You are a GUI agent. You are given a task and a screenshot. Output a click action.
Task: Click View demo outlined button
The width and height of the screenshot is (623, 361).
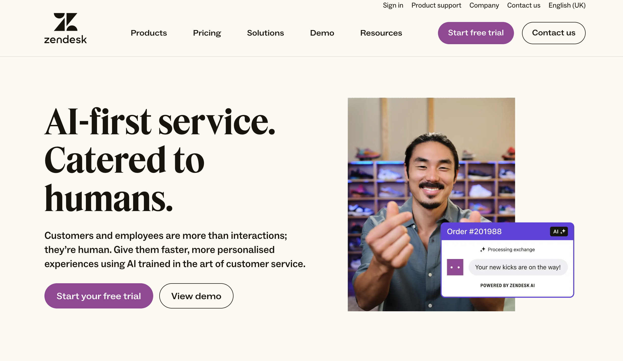tap(196, 296)
